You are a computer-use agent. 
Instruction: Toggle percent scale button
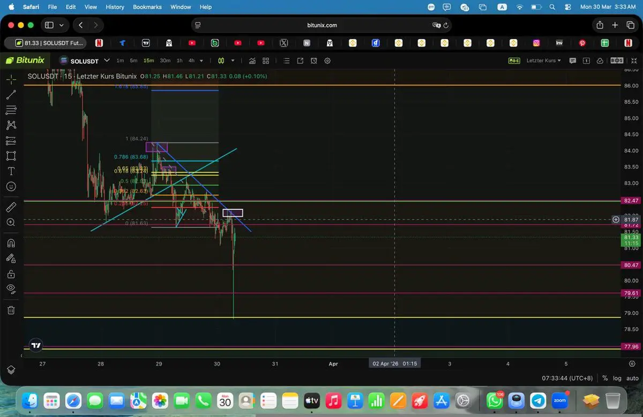point(605,378)
